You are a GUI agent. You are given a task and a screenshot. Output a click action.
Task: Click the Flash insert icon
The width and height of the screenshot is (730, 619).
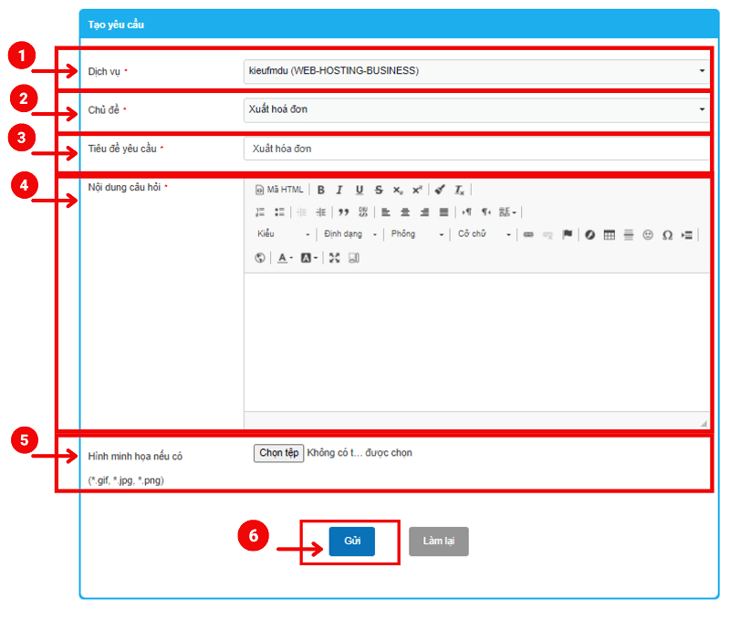[x=589, y=234]
